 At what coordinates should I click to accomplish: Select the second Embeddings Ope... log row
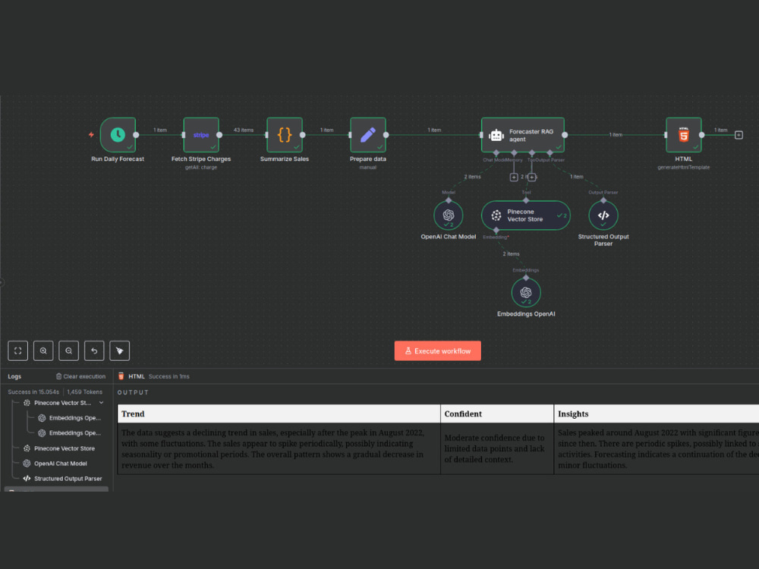tap(70, 433)
